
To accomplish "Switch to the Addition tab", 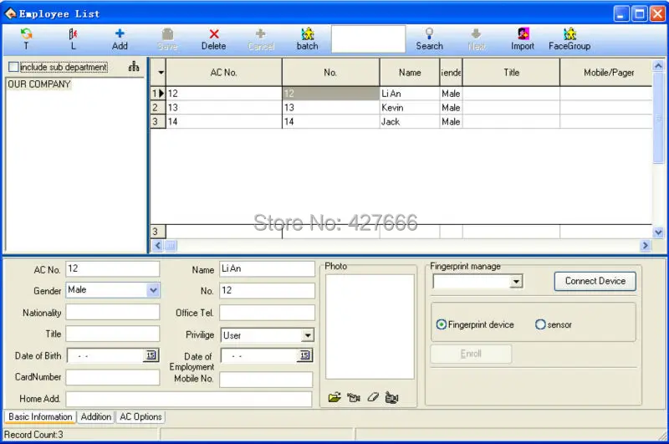I will (x=96, y=416).
